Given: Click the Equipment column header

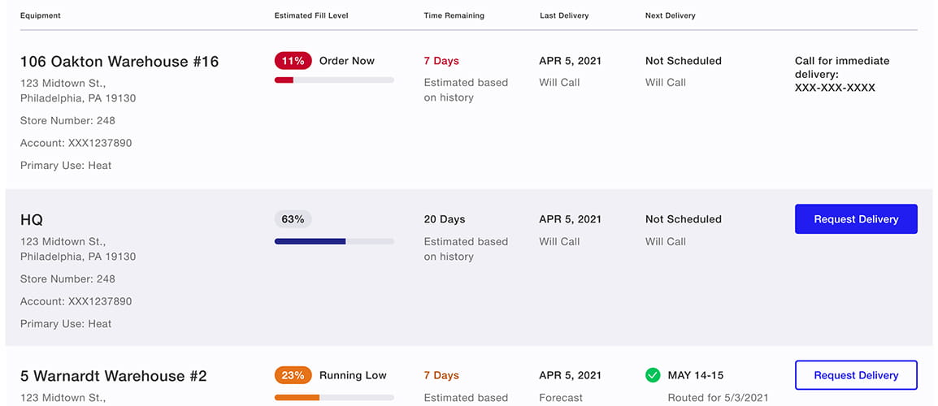Looking at the screenshot, I should click(41, 15).
